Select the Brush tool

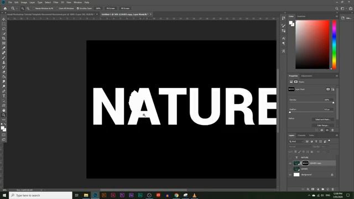(4, 57)
